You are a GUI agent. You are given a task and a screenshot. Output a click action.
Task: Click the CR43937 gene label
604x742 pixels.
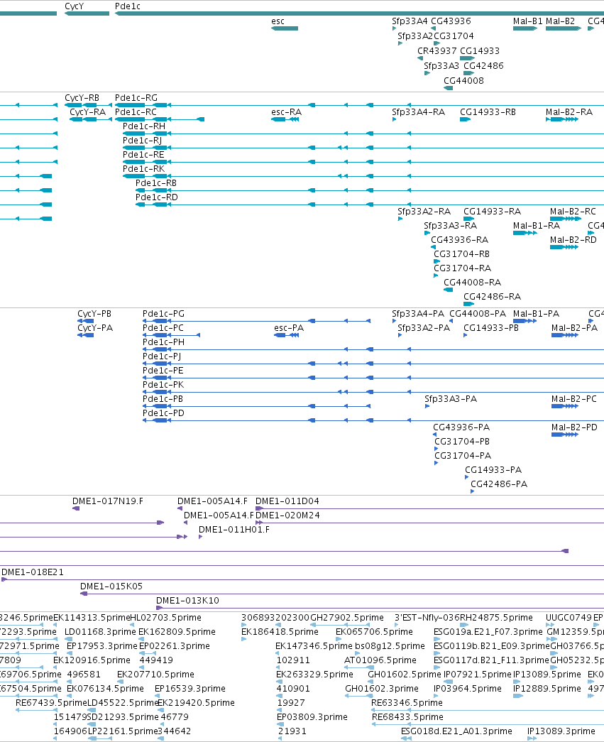(x=437, y=50)
